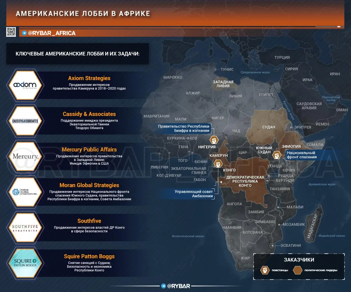Click the Cassidy & Associates logo hexagon

25,121
